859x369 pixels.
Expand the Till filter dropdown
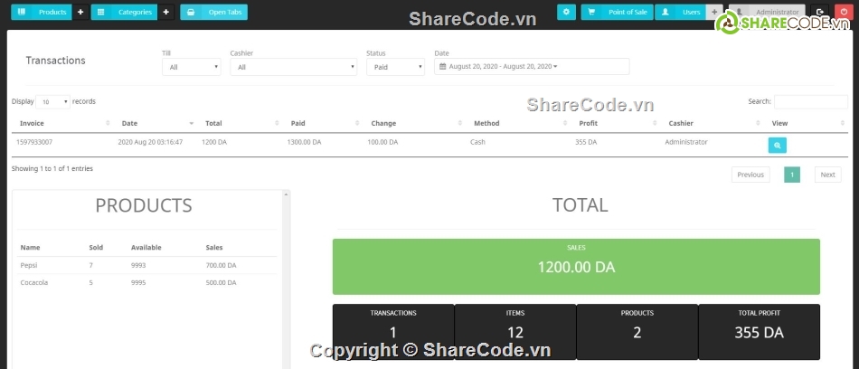(191, 67)
